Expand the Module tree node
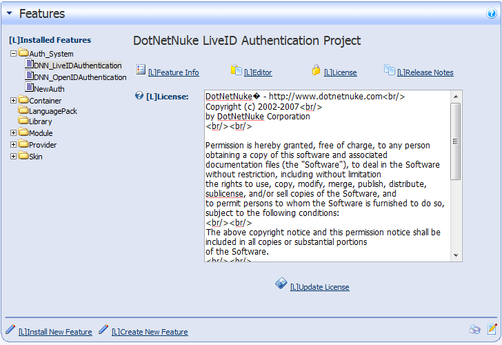 pos(13,132)
